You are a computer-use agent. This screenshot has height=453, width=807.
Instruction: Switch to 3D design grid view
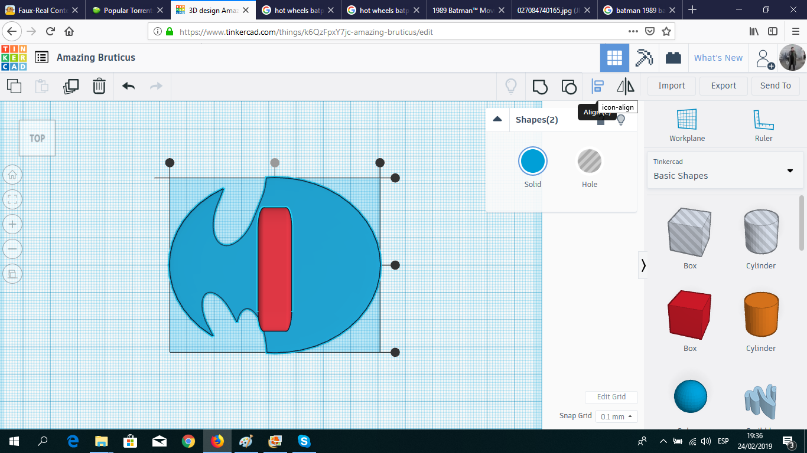pos(614,58)
